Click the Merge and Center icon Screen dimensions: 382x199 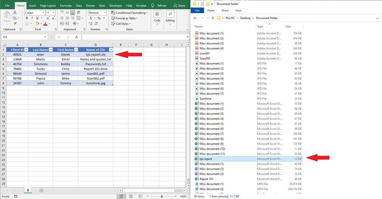pyautogui.click(x=78, y=18)
